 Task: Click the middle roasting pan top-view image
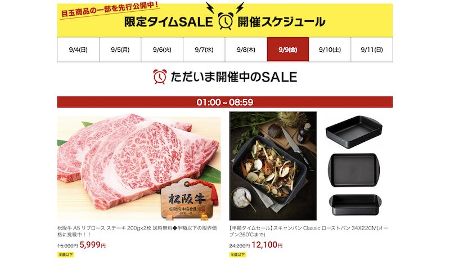[x=354, y=170]
